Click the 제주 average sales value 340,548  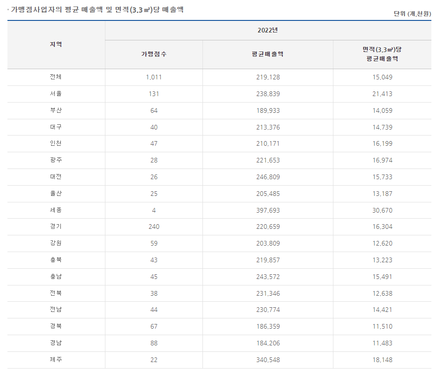267,360
